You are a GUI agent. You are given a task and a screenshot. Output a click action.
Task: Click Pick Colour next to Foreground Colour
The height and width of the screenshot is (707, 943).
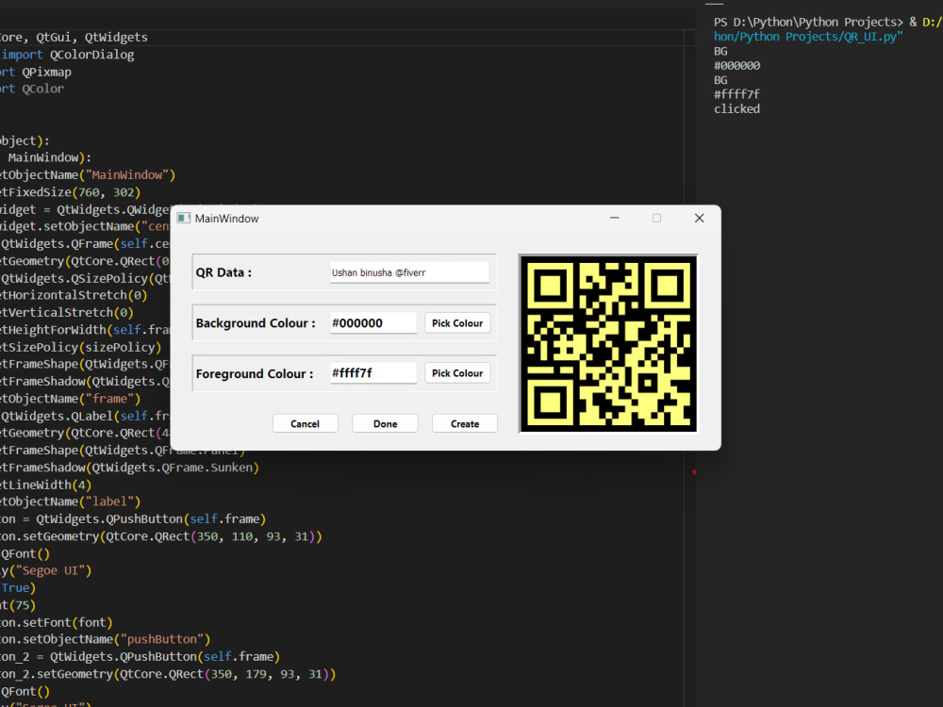click(x=457, y=372)
